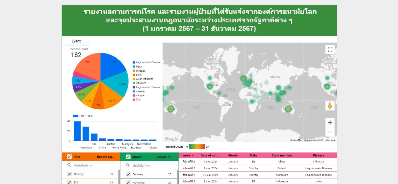
Task: Open the ข้อกำหนด terms link
Action: [x=331, y=140]
